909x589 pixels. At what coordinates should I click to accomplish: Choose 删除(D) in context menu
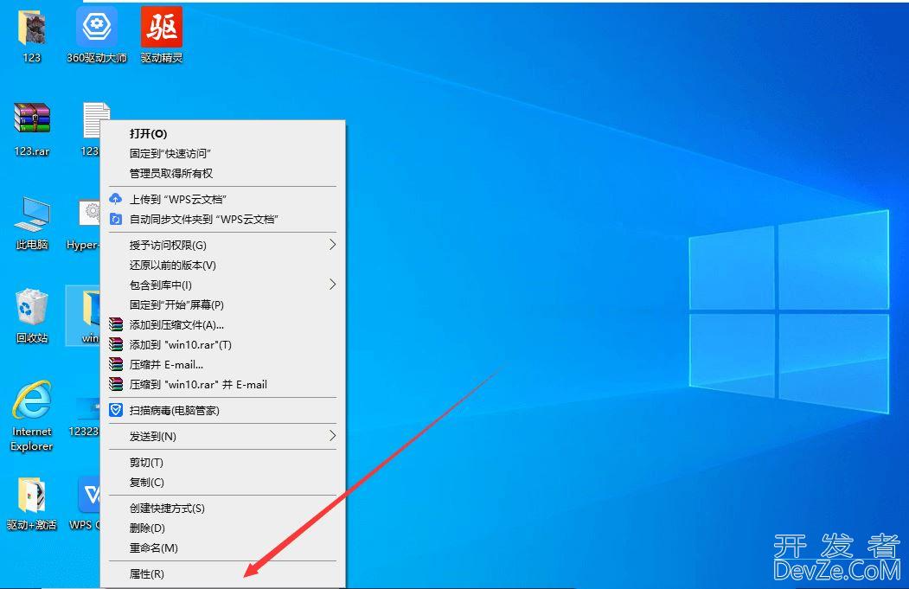(x=222, y=528)
